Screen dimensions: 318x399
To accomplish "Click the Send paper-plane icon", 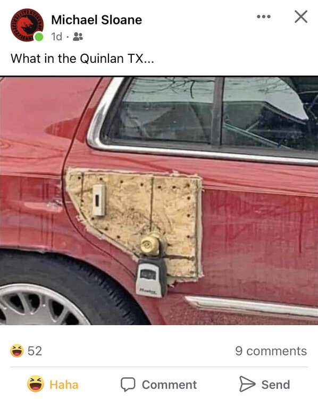I will tap(247, 384).
